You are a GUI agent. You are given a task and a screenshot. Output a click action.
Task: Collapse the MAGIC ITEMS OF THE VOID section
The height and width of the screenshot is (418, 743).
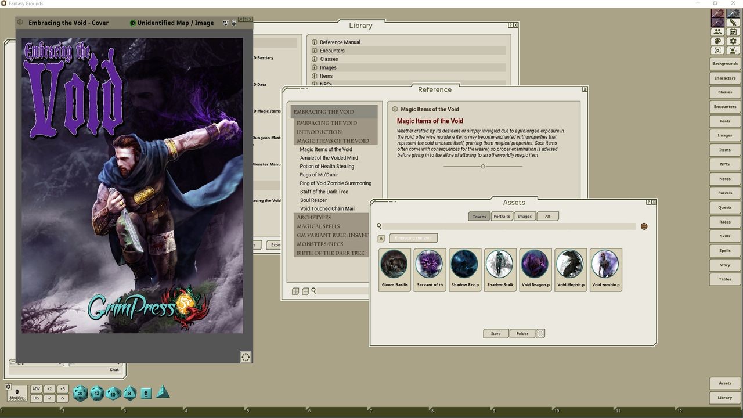point(333,140)
